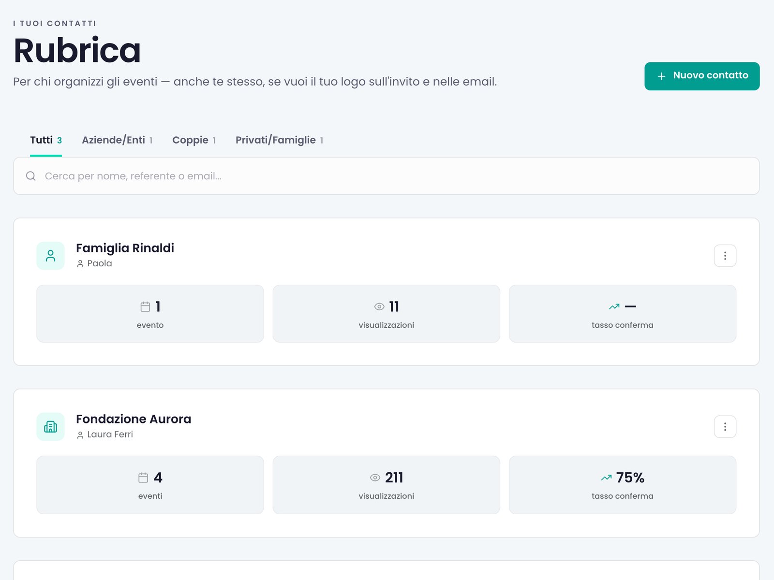
Task: Click calendar icon in Fondazione Aurora eventi tile
Action: (x=143, y=478)
